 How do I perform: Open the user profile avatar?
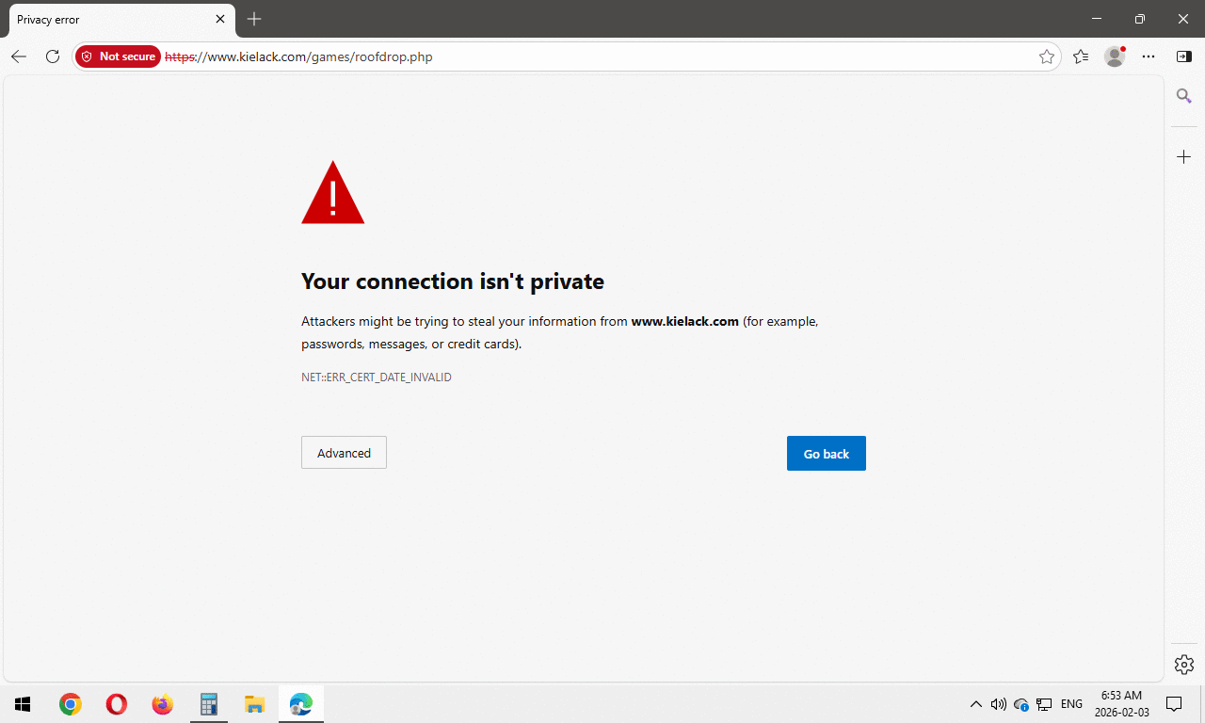(1115, 56)
